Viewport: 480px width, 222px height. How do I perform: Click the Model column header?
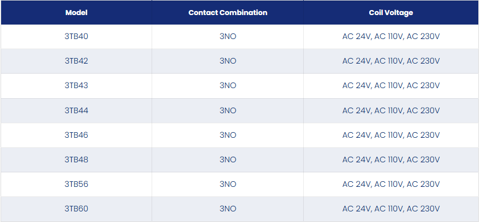click(76, 12)
